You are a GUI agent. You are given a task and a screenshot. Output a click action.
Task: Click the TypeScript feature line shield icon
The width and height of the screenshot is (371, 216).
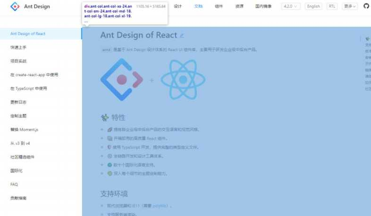110,147
